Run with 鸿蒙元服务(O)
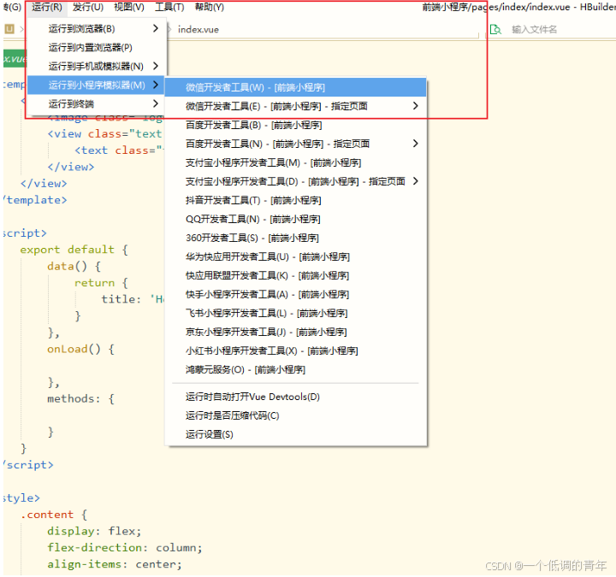The image size is (616, 577). click(295, 370)
